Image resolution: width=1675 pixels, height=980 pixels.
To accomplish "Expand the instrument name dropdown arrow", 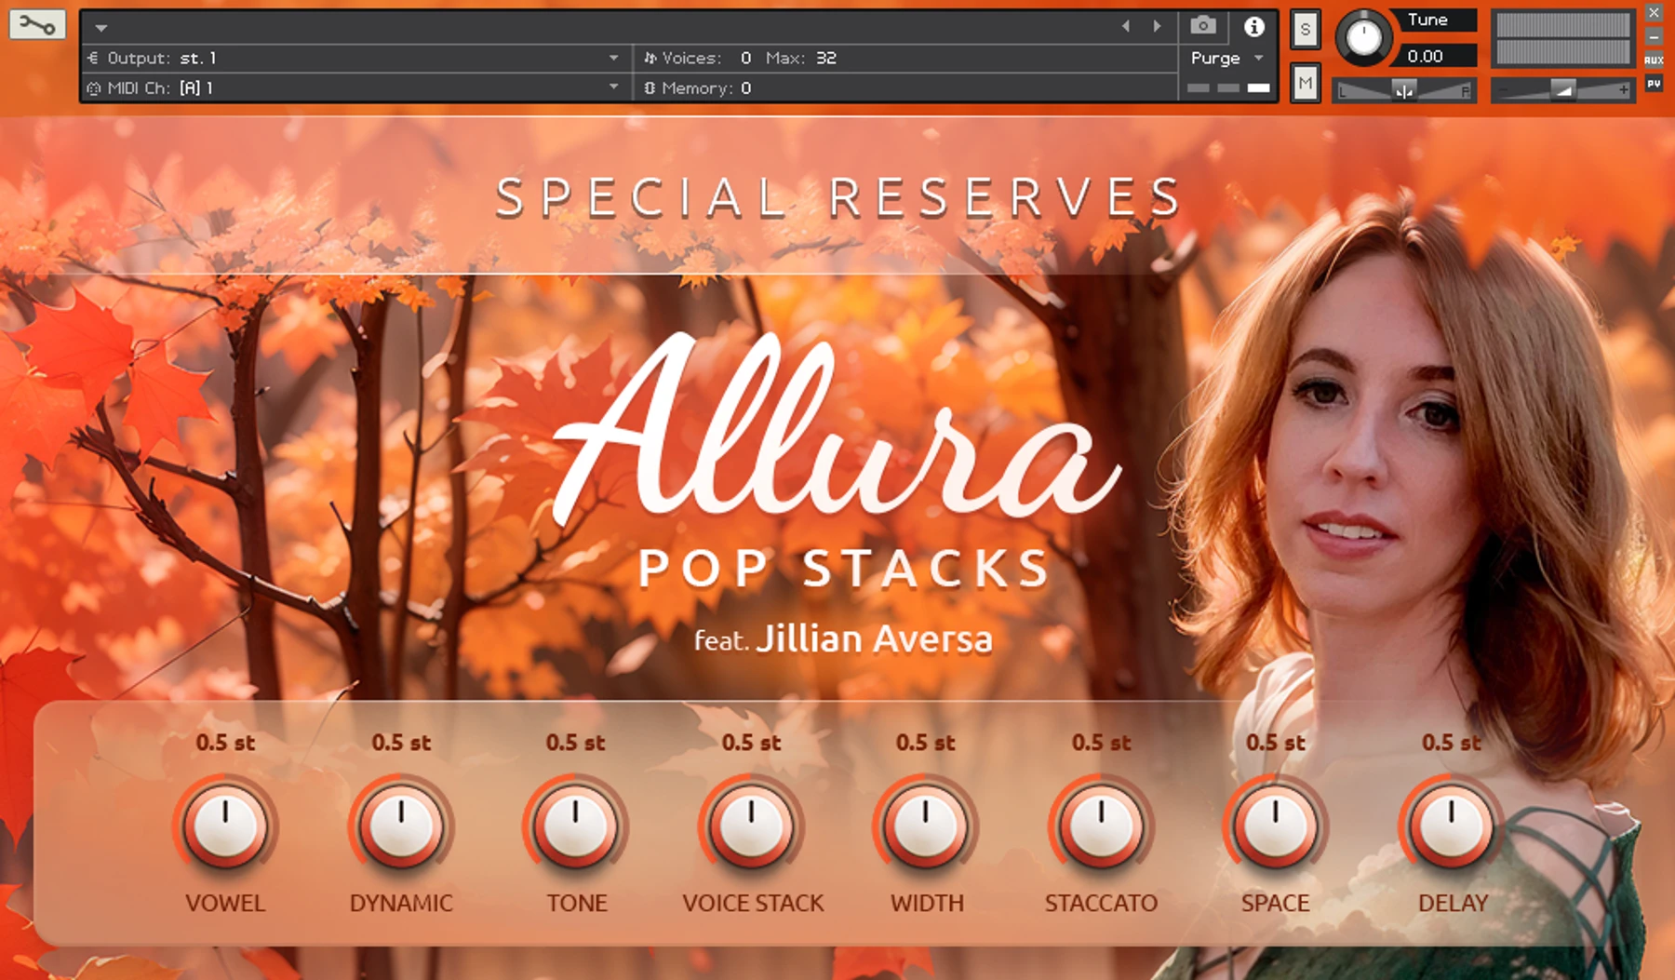I will tap(101, 28).
